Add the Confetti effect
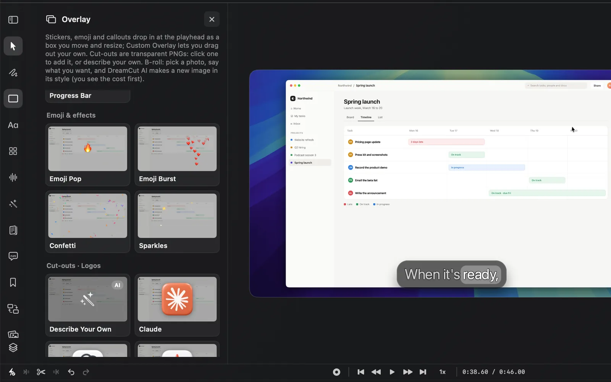This screenshot has height=382, width=611. [88, 222]
